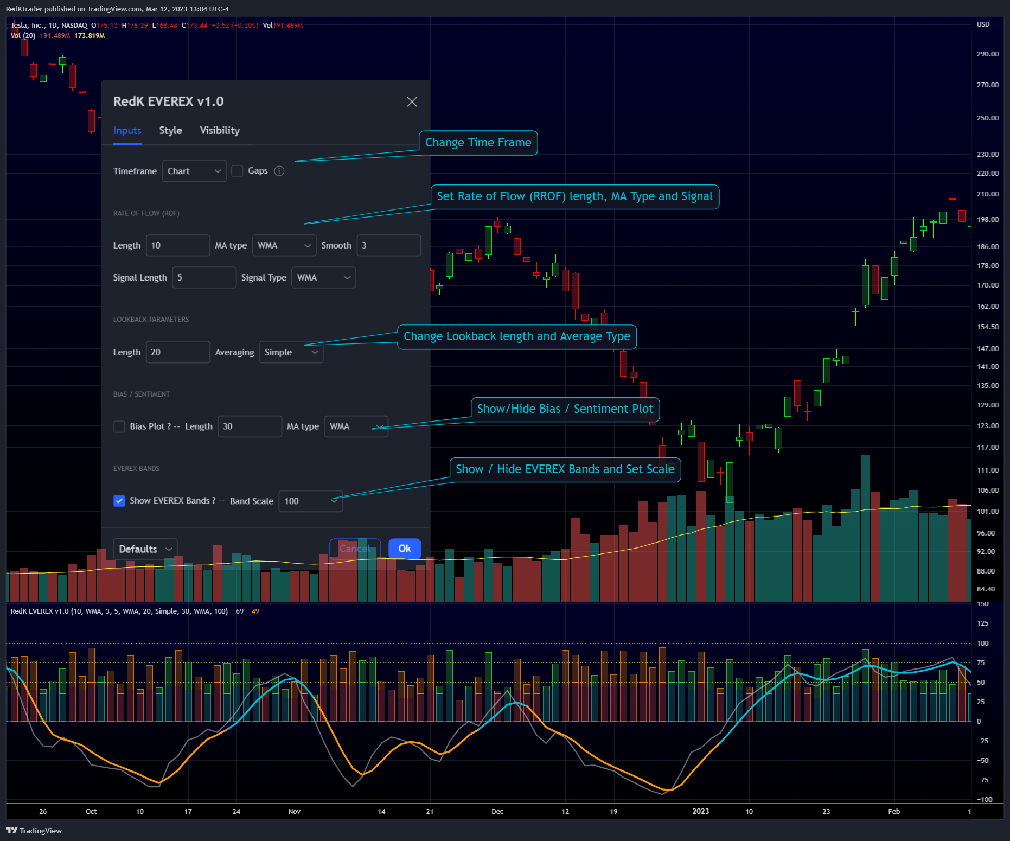The height and width of the screenshot is (841, 1010).
Task: Click the Tesla, Inc. symbol title
Action: (x=28, y=26)
